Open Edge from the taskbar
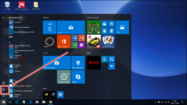The height and width of the screenshot is (105, 187). coord(30,102)
